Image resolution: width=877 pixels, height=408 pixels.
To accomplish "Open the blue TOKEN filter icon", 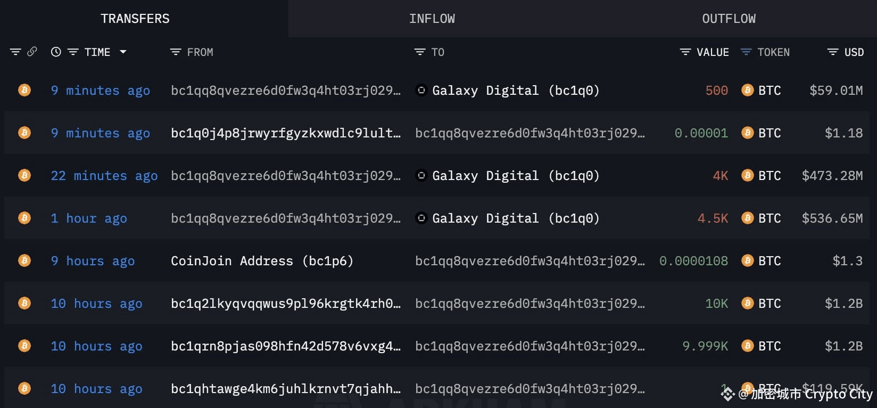I will pyautogui.click(x=746, y=52).
